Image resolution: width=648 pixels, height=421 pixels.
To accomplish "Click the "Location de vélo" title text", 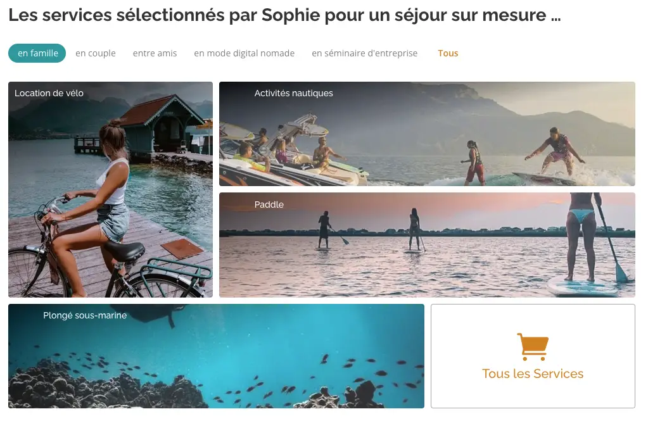I will coord(49,93).
